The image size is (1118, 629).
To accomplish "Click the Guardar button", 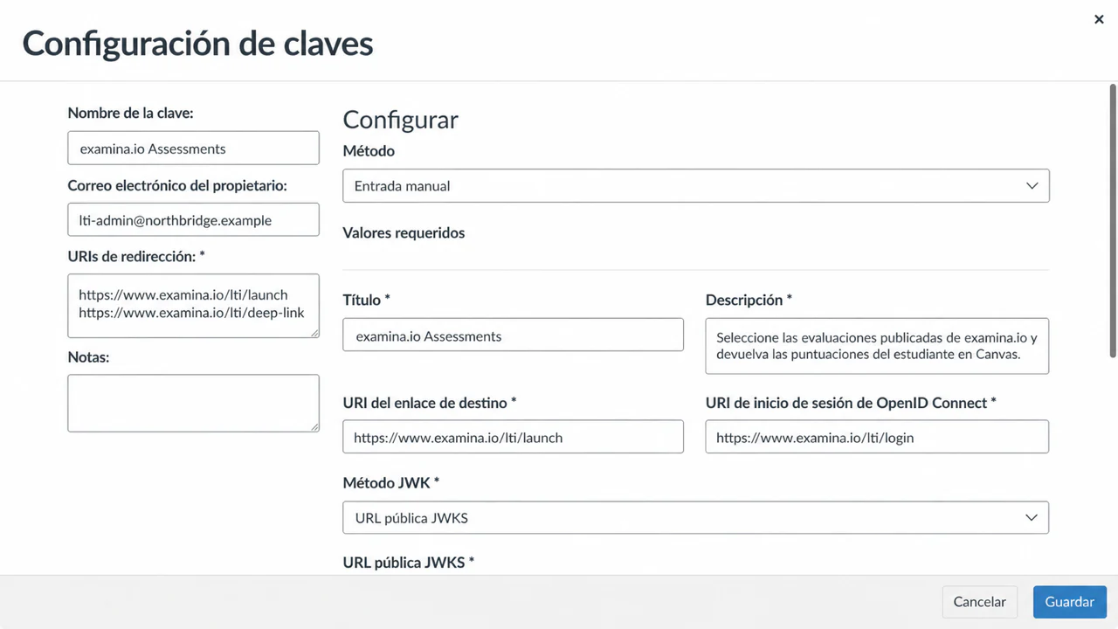I will click(x=1070, y=602).
